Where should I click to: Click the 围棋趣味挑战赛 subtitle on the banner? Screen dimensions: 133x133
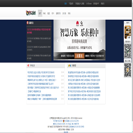[x=79, y=41]
